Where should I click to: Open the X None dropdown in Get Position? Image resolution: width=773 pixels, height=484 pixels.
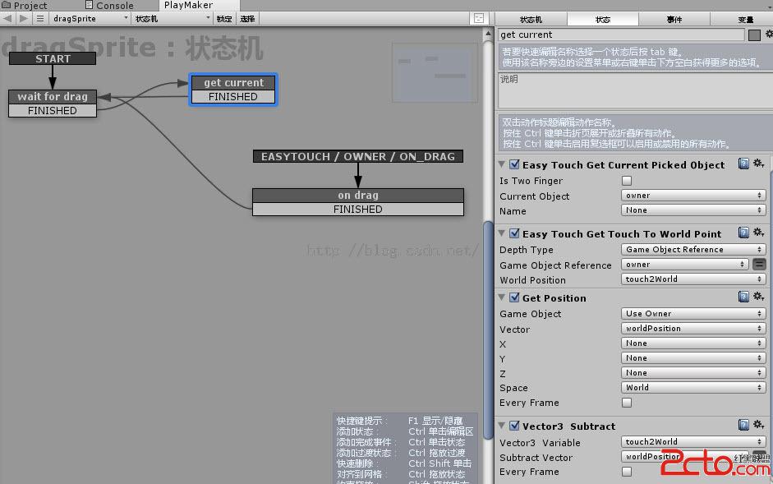point(693,343)
